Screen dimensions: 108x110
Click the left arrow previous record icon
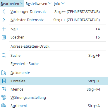point(4,12)
